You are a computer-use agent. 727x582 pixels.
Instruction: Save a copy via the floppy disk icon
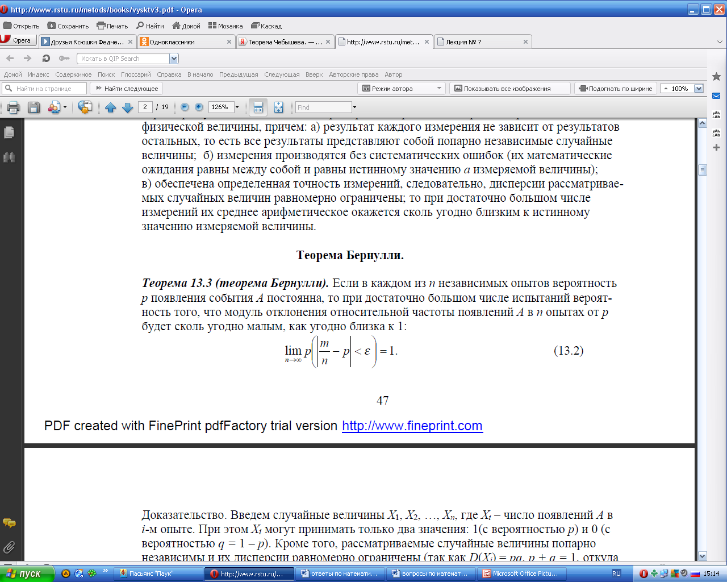(x=34, y=107)
